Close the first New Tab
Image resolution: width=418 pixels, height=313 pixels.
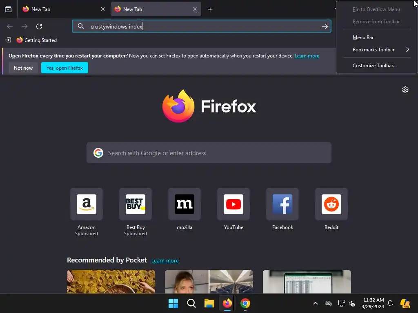103,9
